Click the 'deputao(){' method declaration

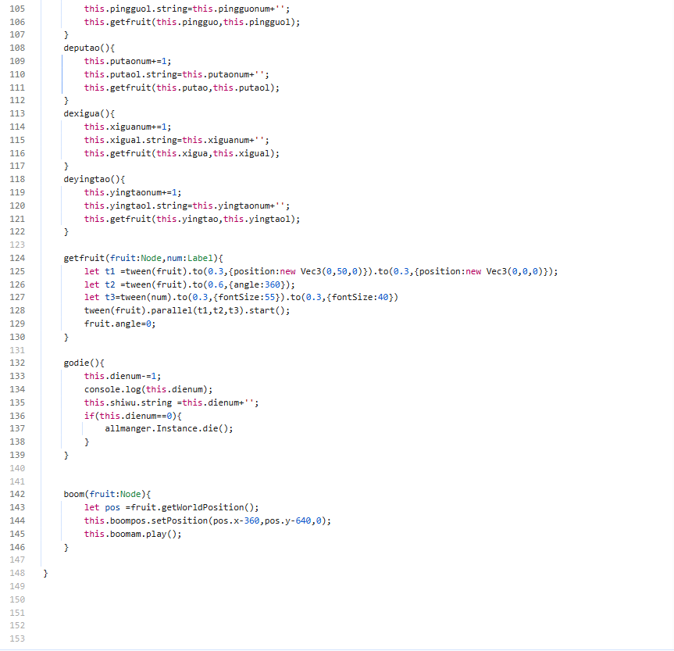click(x=89, y=48)
